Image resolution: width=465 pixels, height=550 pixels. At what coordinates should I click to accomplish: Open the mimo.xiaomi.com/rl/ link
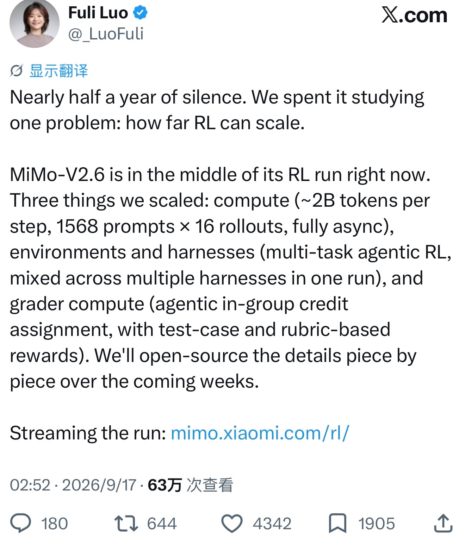260,433
